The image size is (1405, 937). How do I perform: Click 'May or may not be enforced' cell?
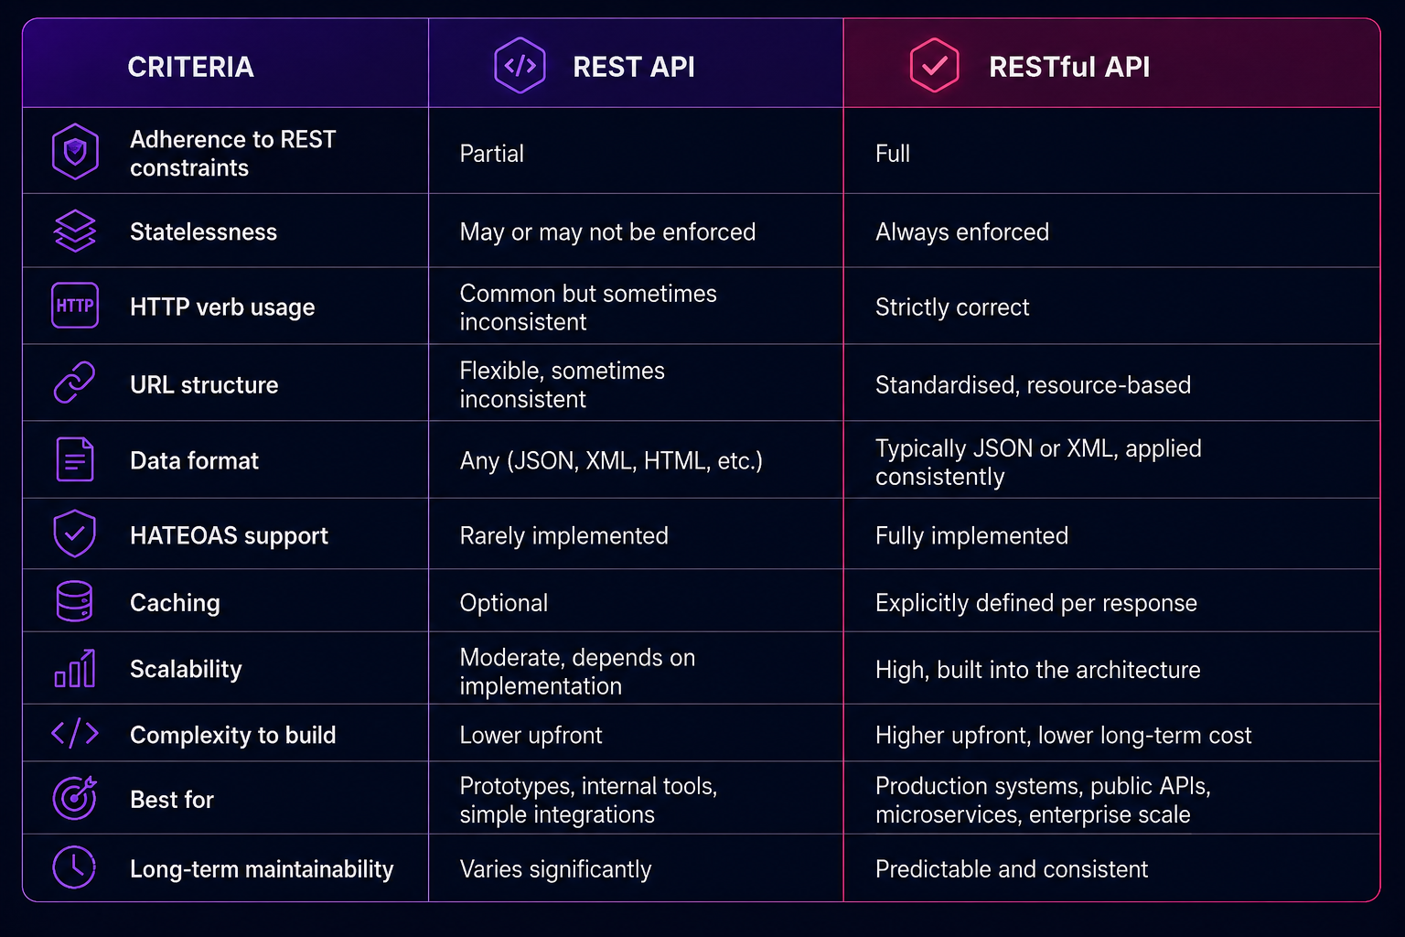[x=607, y=232]
